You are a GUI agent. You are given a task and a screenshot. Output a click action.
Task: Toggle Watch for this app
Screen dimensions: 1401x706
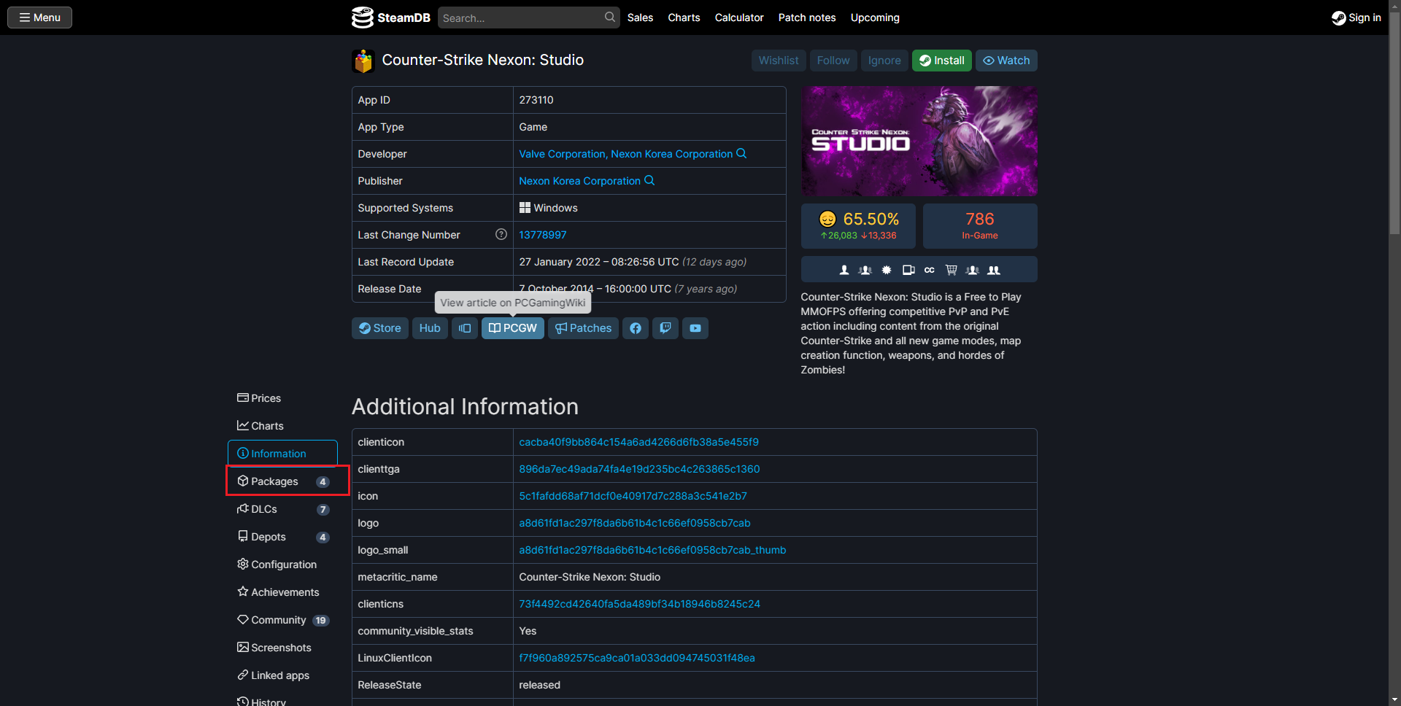pos(1006,61)
